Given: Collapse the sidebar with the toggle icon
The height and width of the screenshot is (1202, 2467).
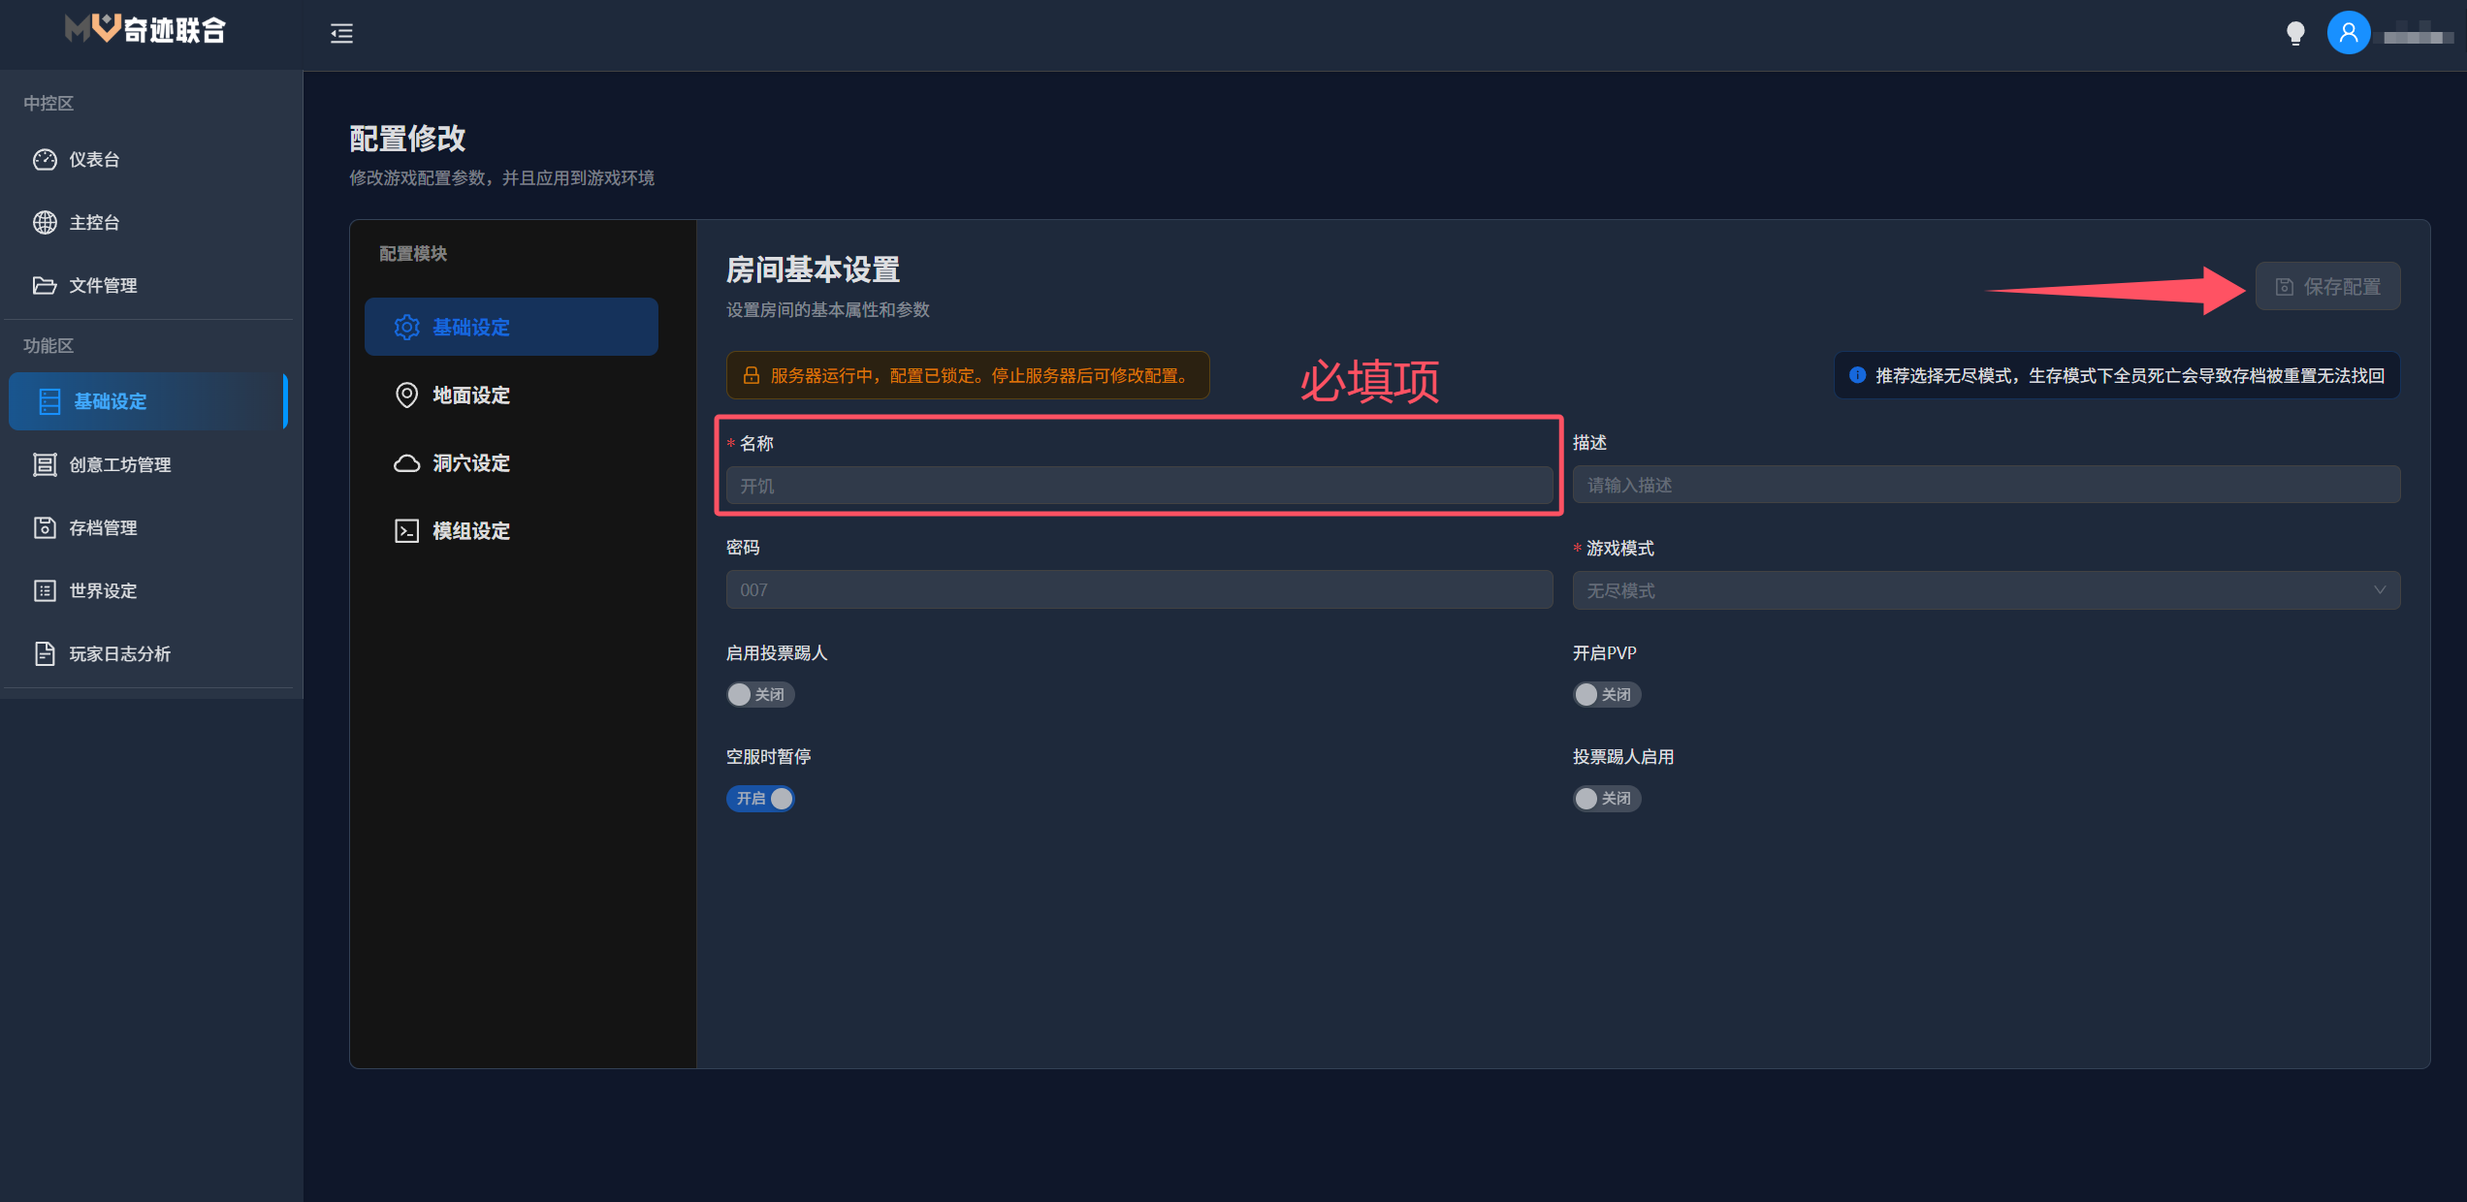Looking at the screenshot, I should [x=341, y=34].
